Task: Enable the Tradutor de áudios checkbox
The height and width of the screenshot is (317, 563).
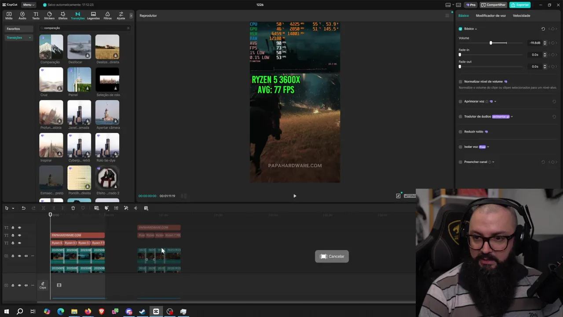Action: [461, 117]
